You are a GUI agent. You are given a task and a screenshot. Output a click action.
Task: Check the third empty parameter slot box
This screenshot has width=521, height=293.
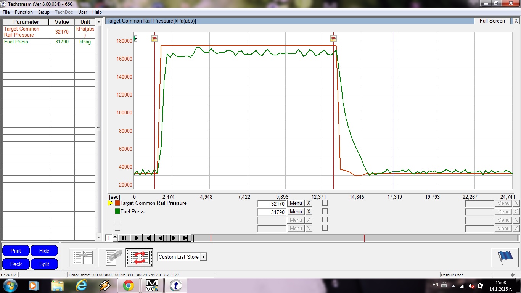coord(117,220)
